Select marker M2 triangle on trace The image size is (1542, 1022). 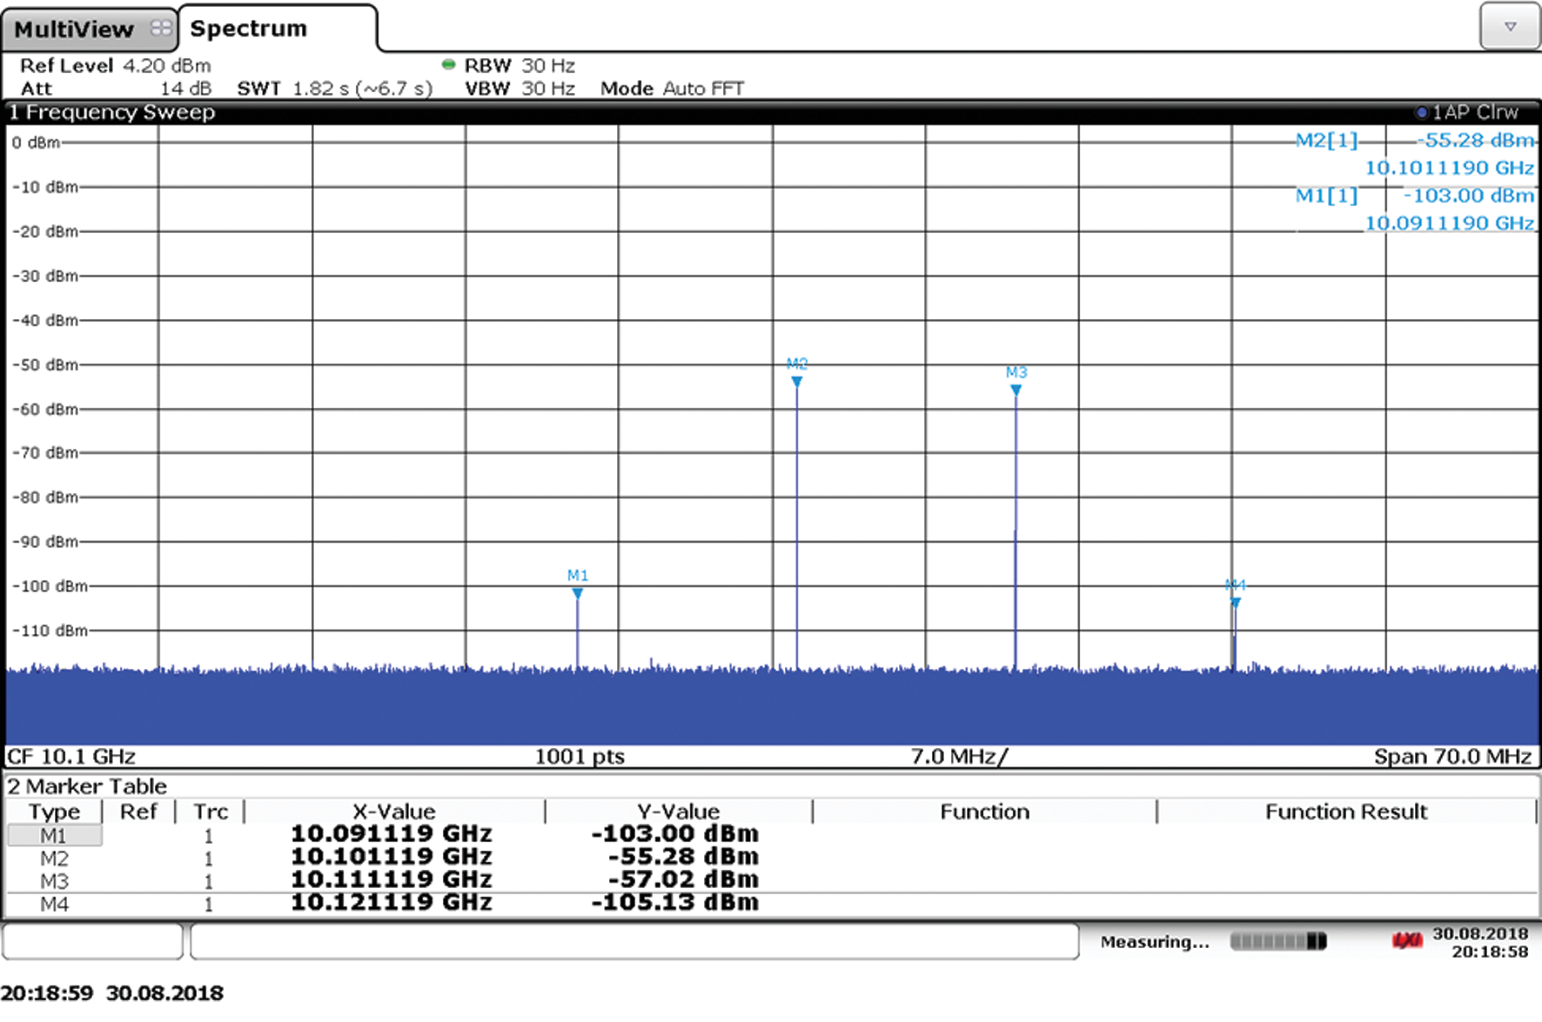(x=796, y=382)
